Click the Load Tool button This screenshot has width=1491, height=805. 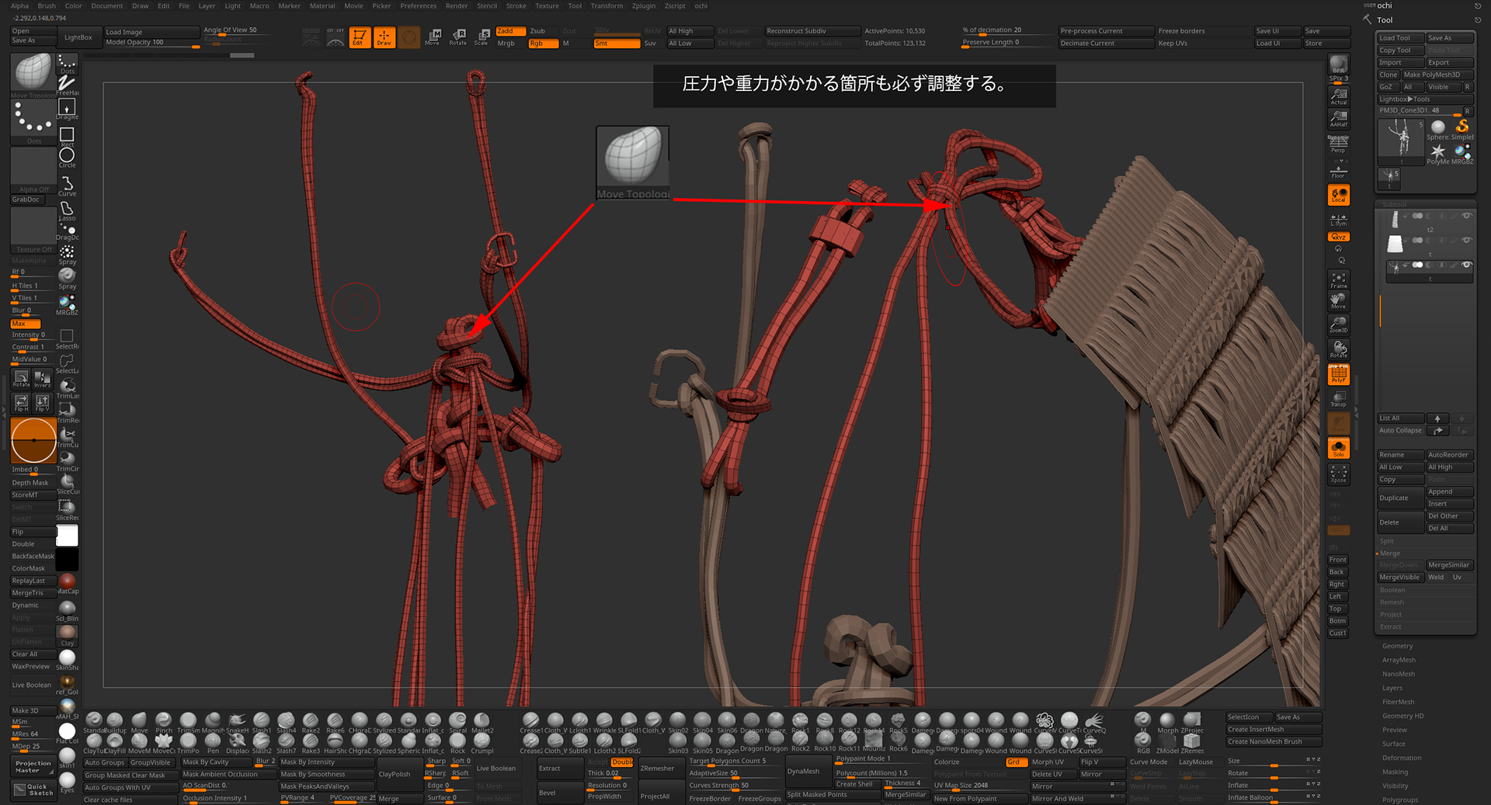click(1400, 38)
